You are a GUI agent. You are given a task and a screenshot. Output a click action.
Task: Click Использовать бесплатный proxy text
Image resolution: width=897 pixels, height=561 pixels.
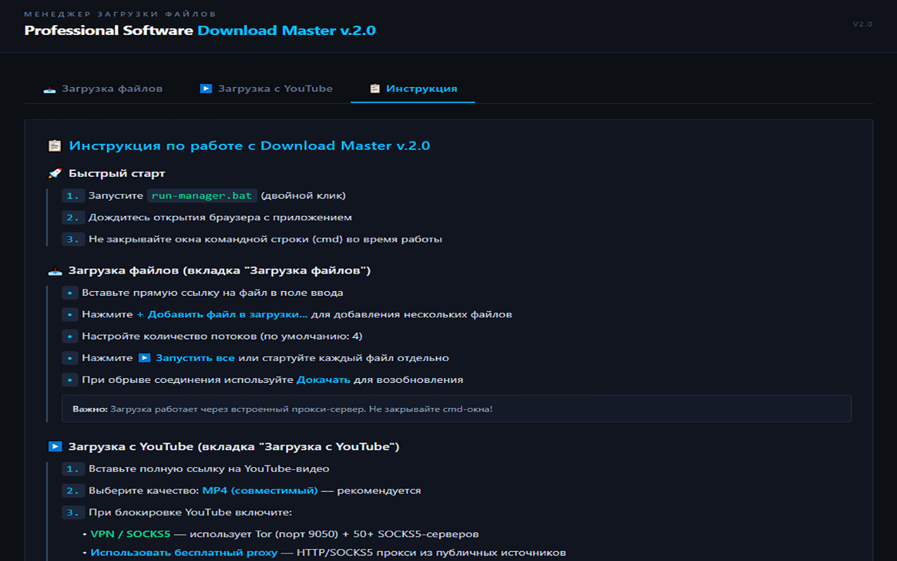pyautogui.click(x=184, y=553)
